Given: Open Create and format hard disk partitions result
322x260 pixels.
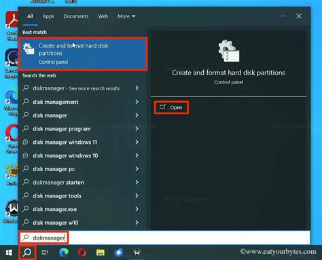Looking at the screenshot, I should click(x=84, y=54).
